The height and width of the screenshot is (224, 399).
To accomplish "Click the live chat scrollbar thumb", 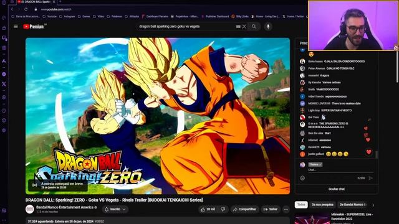I will point(377,154).
